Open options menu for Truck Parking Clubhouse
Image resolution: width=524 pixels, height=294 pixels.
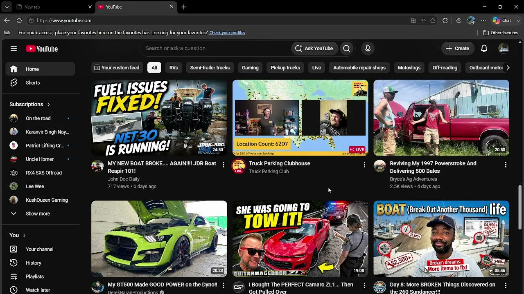tap(364, 165)
